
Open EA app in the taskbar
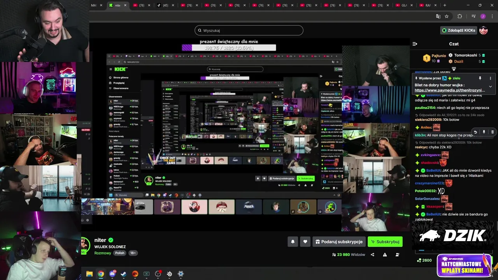[x=135, y=274]
